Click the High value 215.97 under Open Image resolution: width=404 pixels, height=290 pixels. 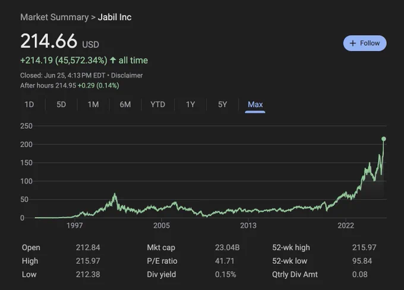click(x=88, y=261)
